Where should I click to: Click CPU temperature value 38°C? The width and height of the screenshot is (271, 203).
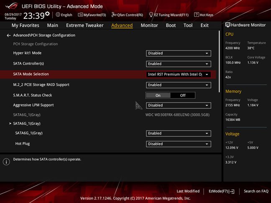pyautogui.click(x=251, y=48)
